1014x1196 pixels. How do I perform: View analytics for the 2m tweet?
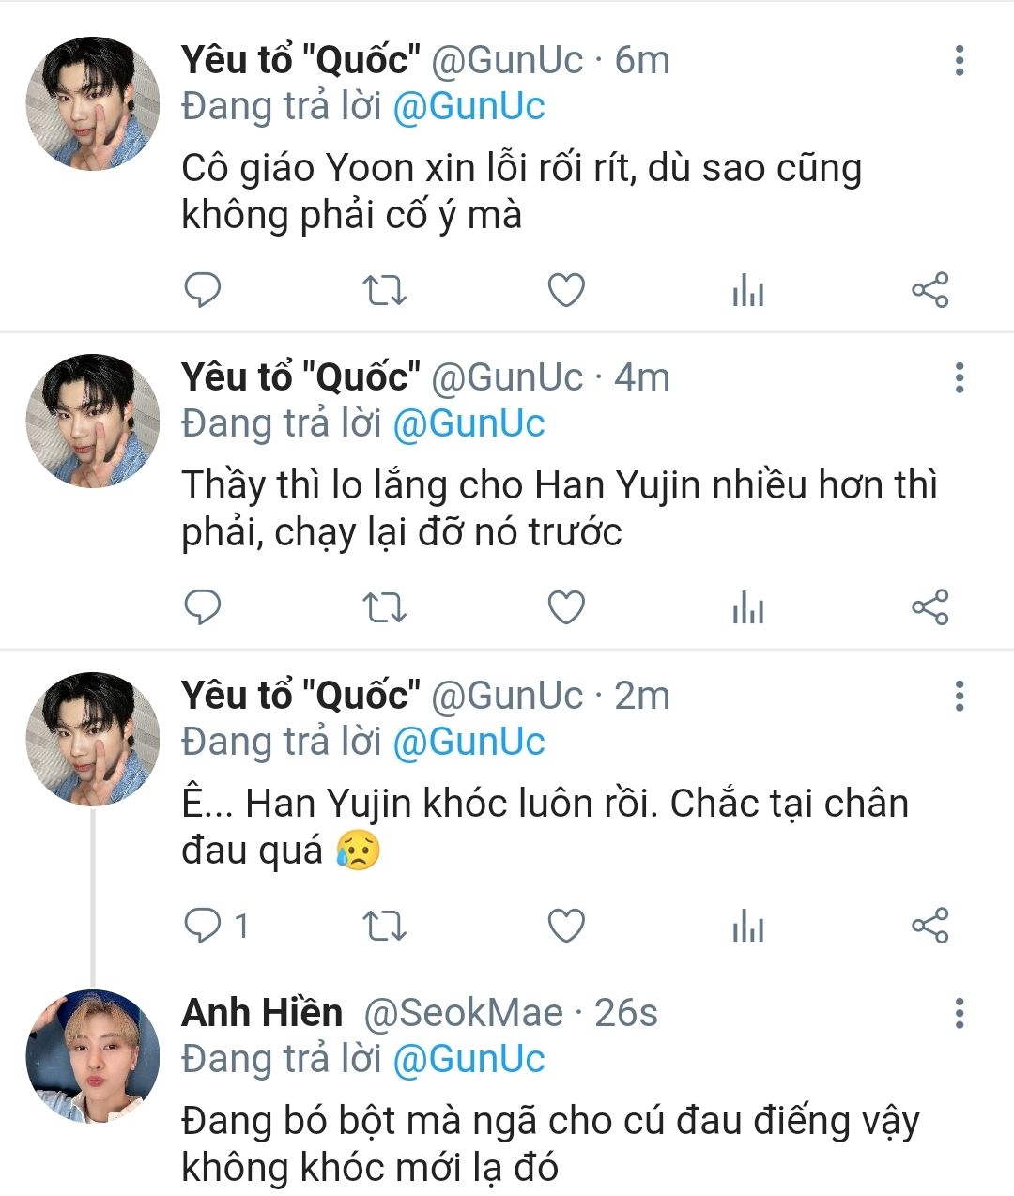point(748,928)
